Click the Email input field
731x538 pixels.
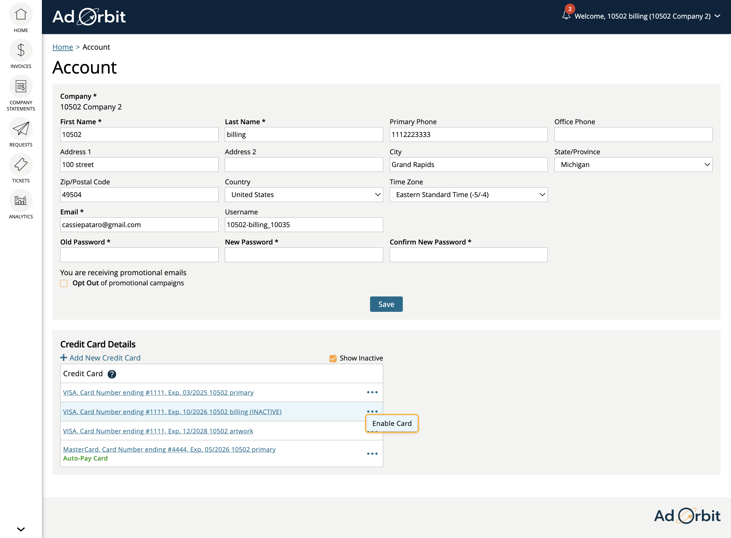tap(139, 225)
